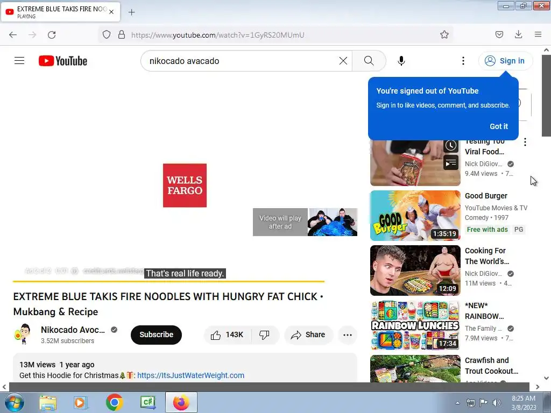Like the video (143K)

(228, 335)
